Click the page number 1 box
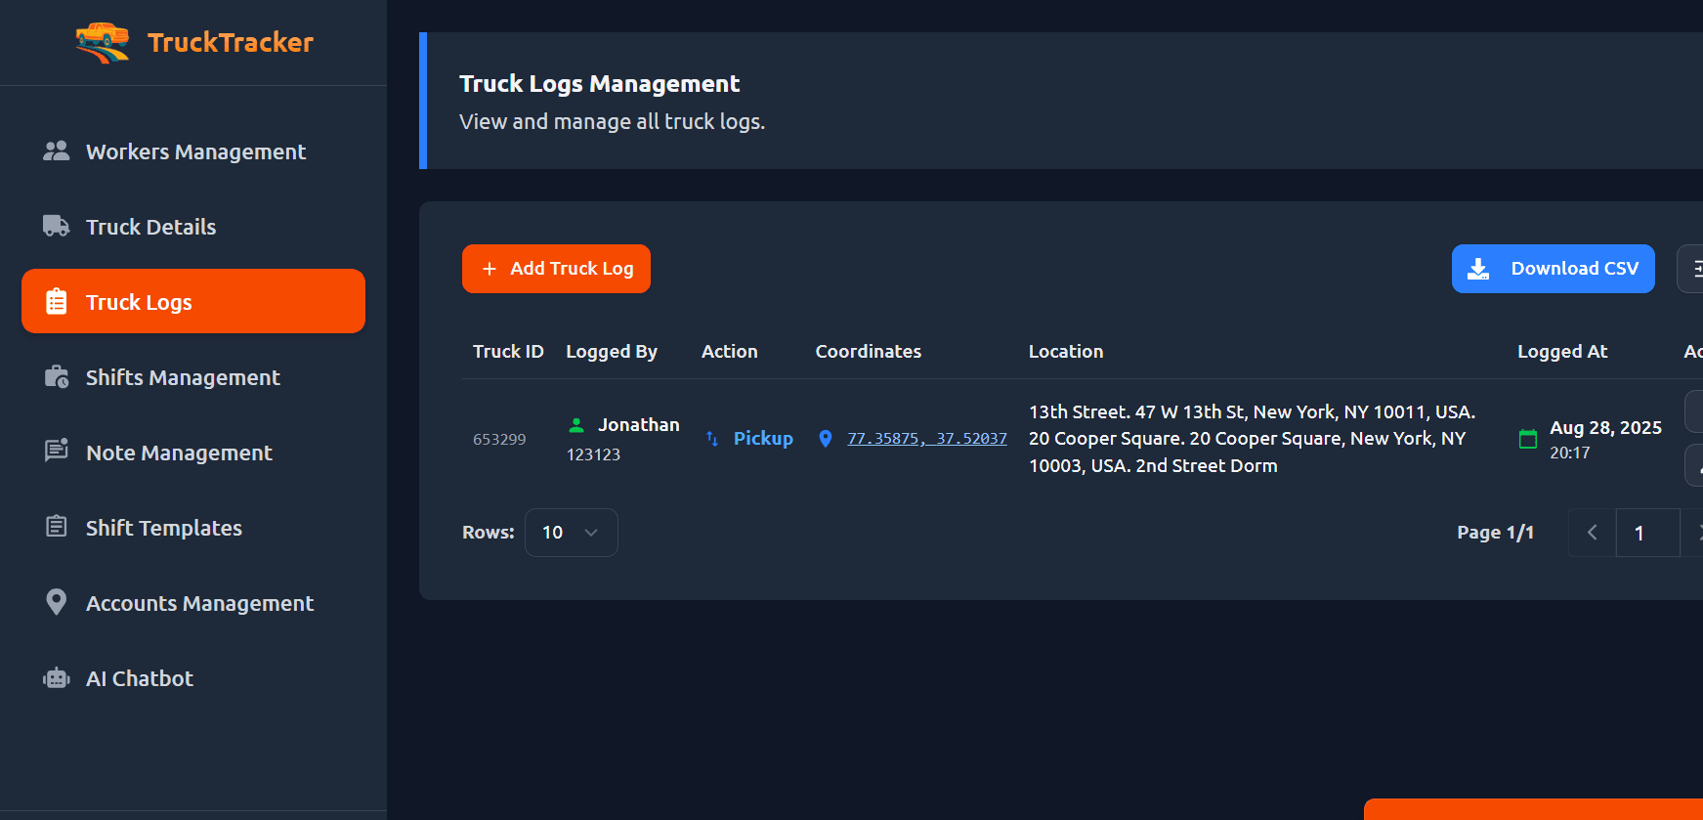The image size is (1703, 820). [x=1646, y=533]
